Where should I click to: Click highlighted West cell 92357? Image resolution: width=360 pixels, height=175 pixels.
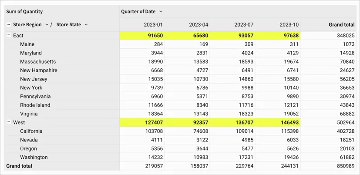[187, 122]
